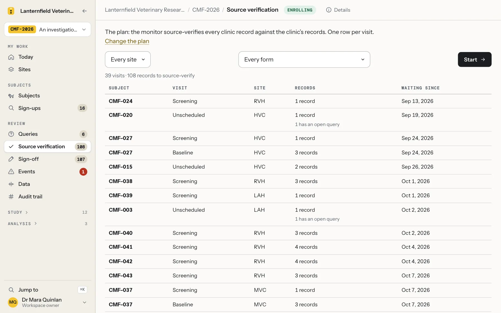Start source verification with the Start button
Viewport: 501px width, 313px height.
475,60
